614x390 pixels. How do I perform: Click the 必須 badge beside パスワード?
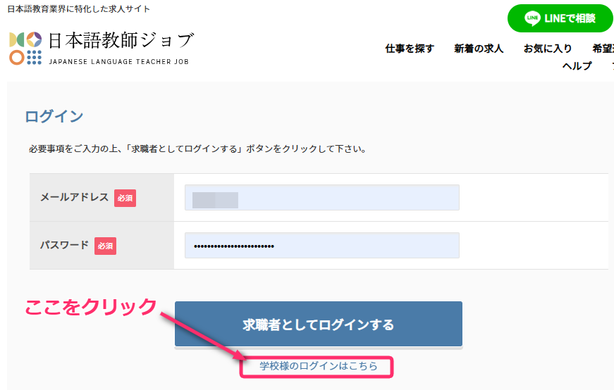pos(105,246)
